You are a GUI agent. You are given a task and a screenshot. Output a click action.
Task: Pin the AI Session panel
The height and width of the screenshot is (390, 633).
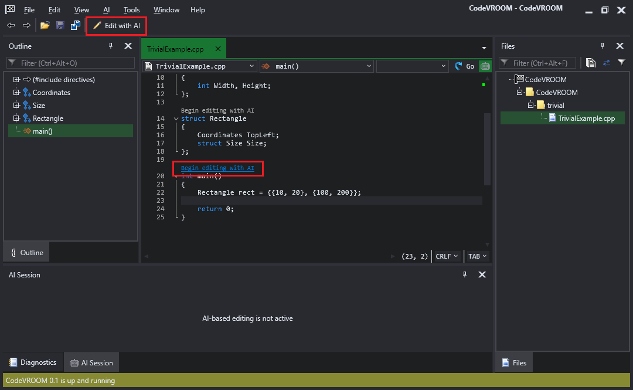pos(465,275)
